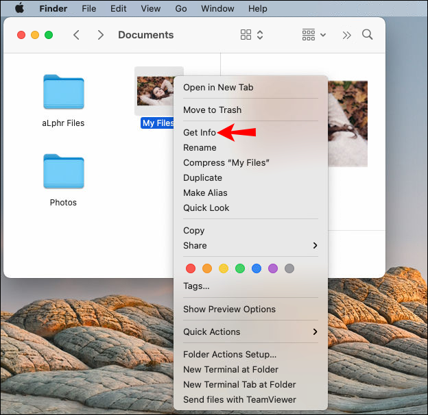Click the forward navigation arrow

coord(101,35)
